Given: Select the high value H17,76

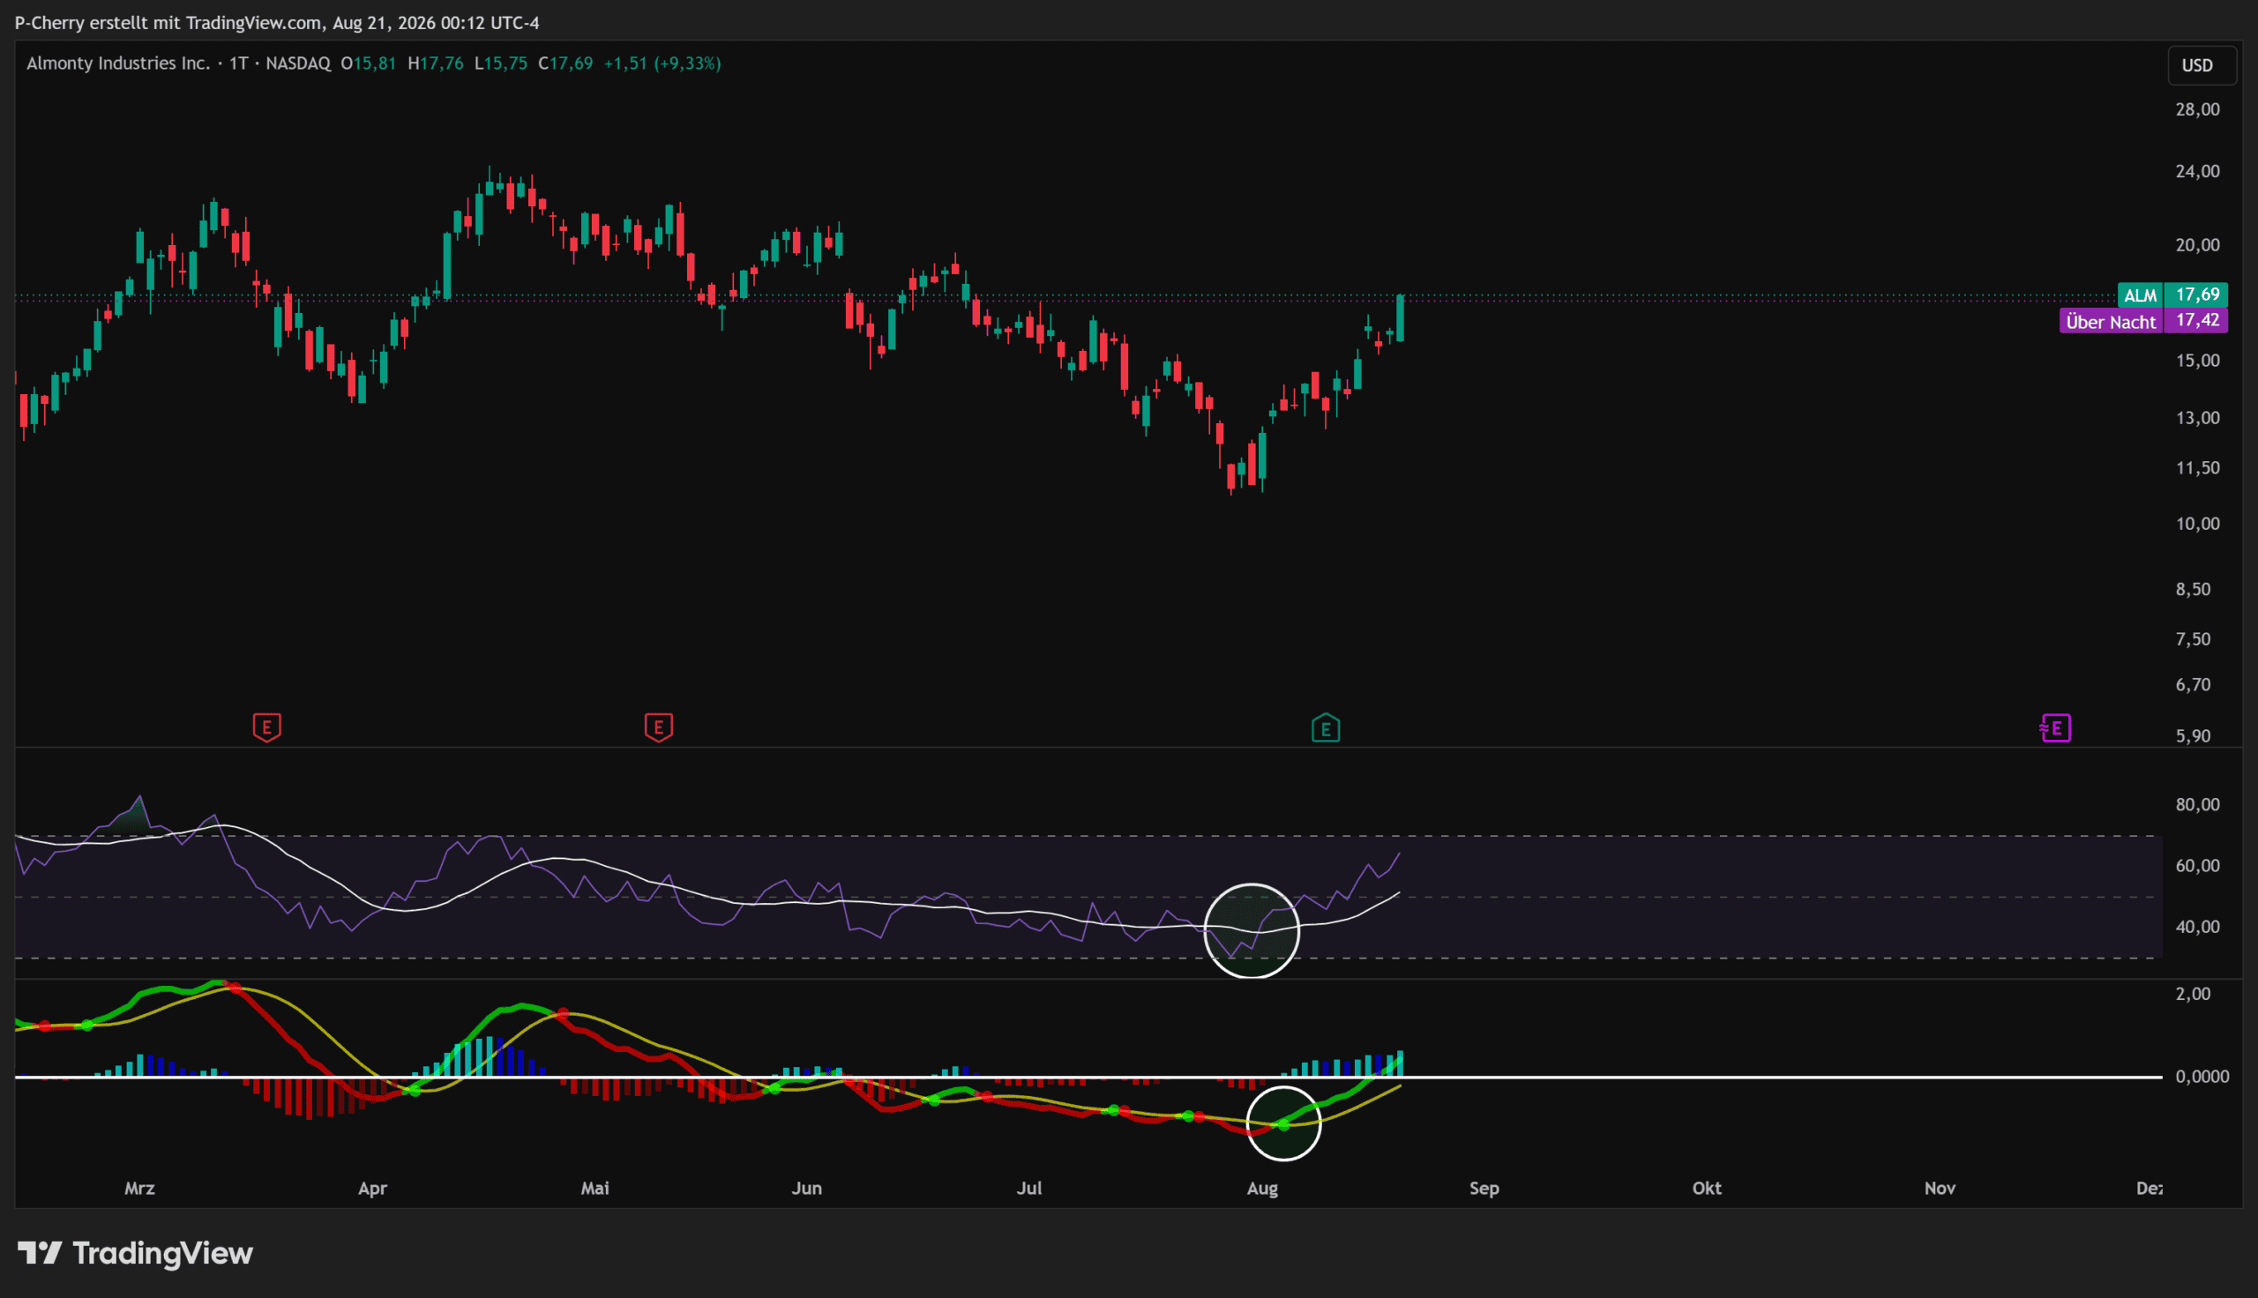Looking at the screenshot, I should 435,63.
